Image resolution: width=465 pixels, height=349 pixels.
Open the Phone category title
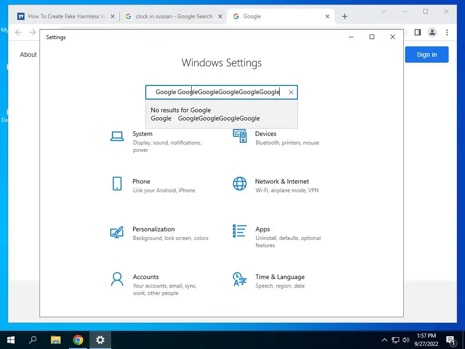(x=141, y=182)
